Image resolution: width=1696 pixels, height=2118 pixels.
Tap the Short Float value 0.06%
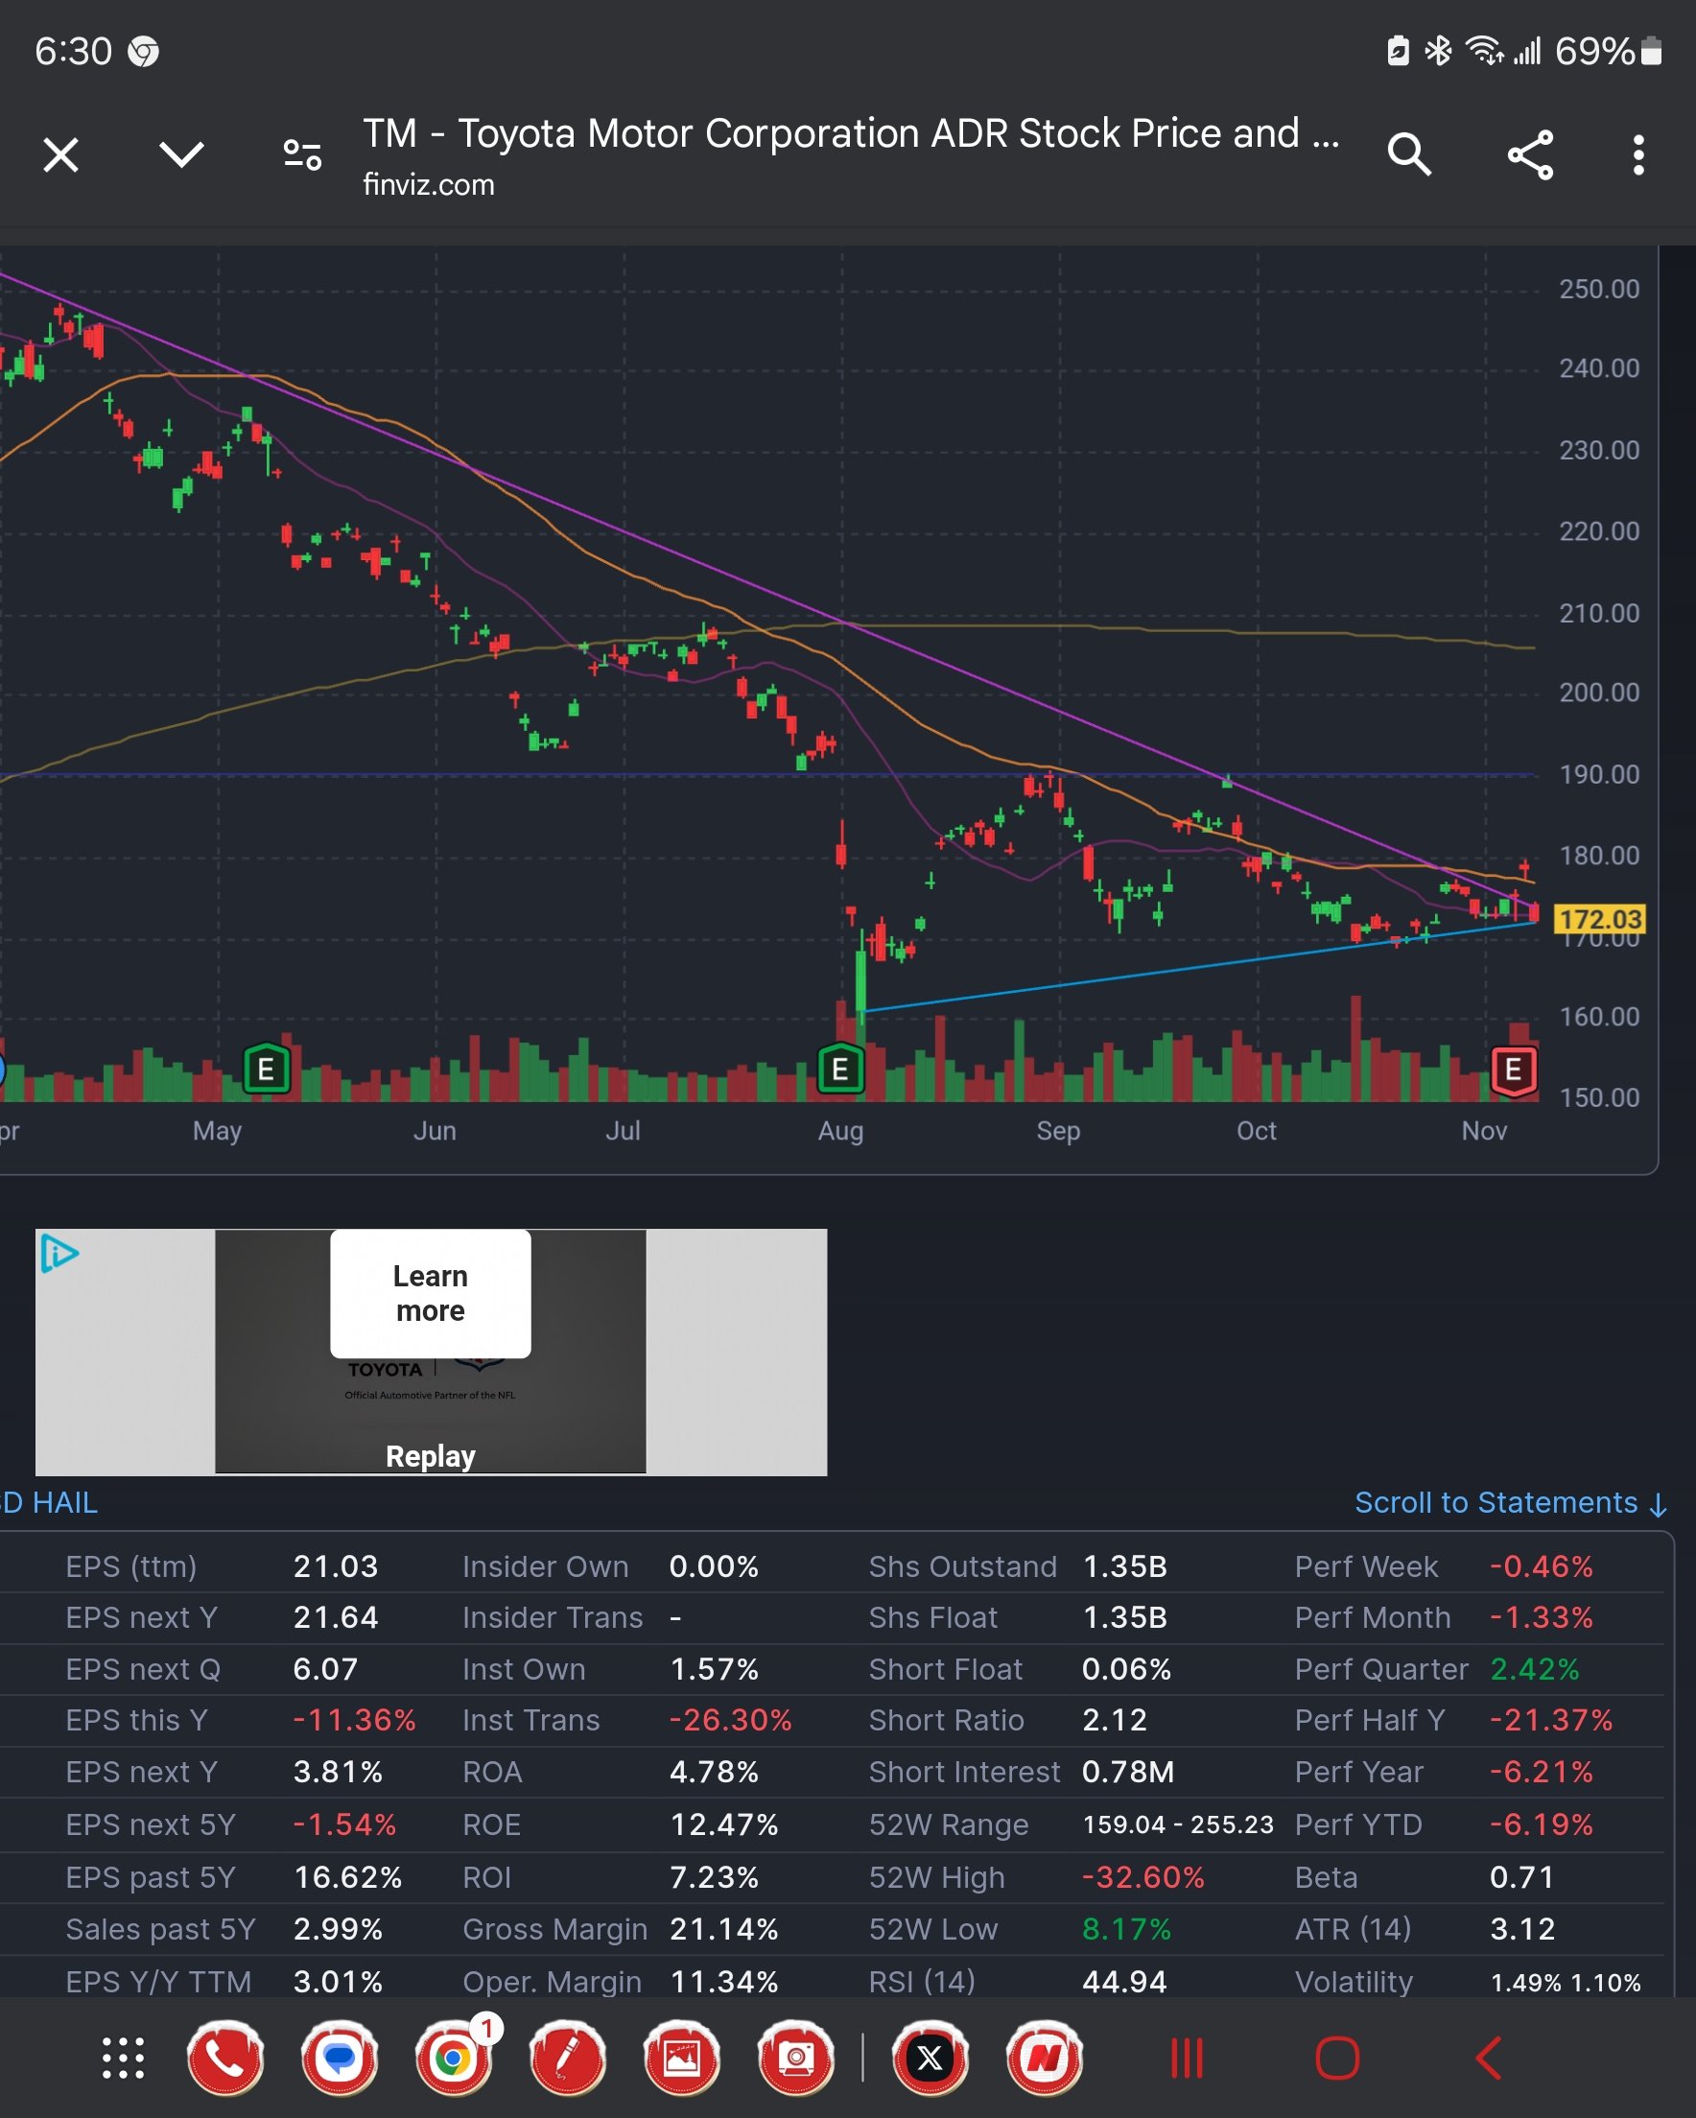tap(1126, 1669)
